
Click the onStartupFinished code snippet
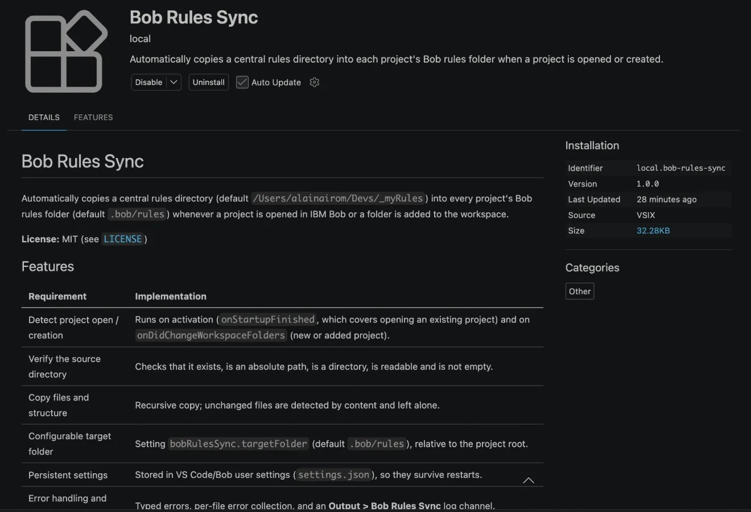[268, 320]
